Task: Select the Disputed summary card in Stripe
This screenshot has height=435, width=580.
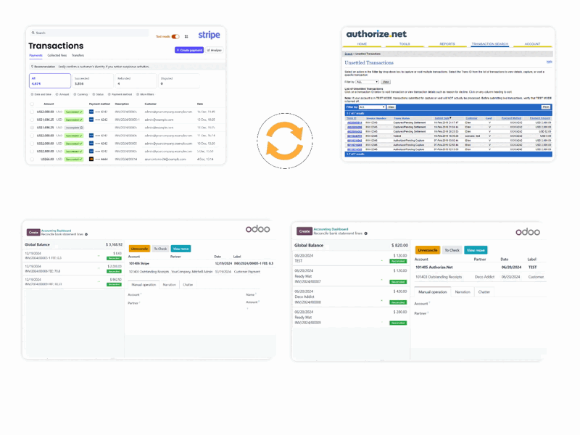Action: 179,80
